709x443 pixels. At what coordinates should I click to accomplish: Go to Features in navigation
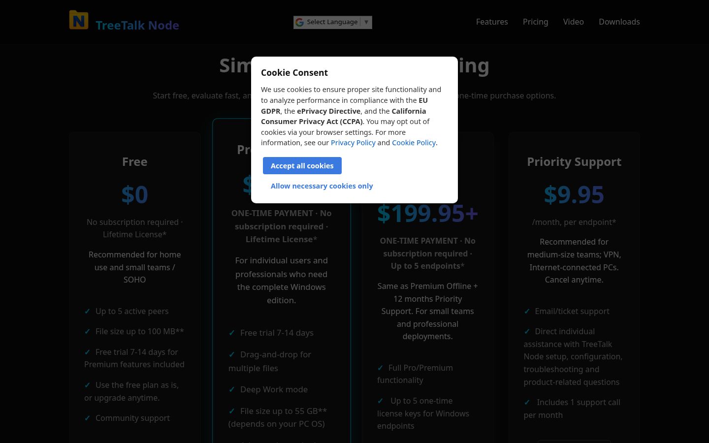(492, 22)
